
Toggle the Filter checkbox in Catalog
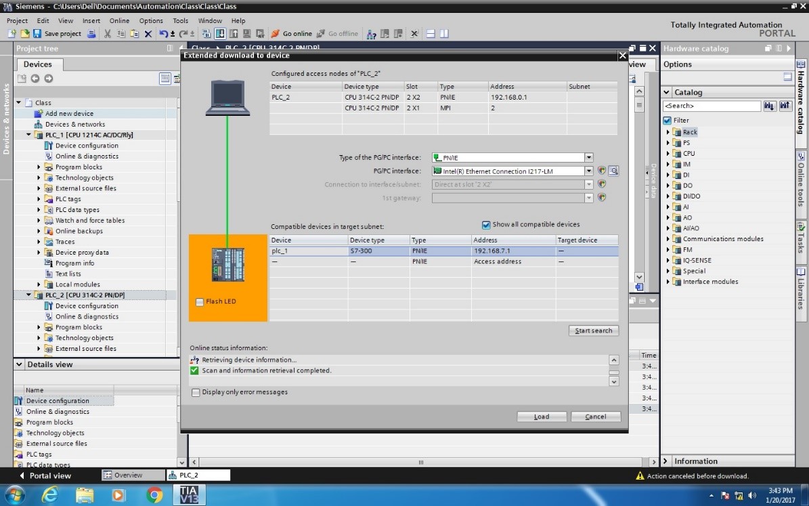(x=667, y=121)
